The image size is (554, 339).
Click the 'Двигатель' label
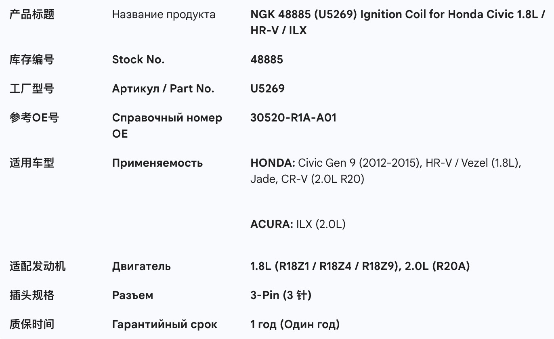pos(141,266)
